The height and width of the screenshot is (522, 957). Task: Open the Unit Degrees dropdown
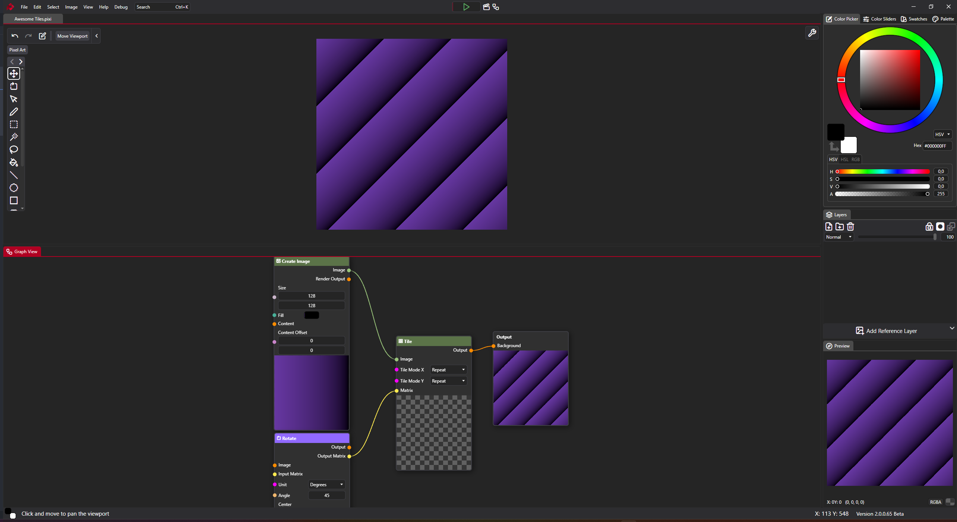tap(326, 484)
